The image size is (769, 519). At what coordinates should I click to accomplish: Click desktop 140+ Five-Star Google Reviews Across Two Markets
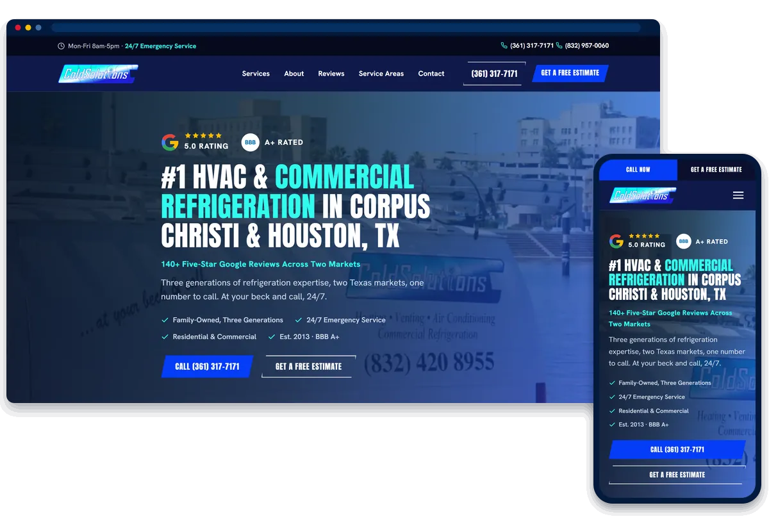tap(261, 264)
